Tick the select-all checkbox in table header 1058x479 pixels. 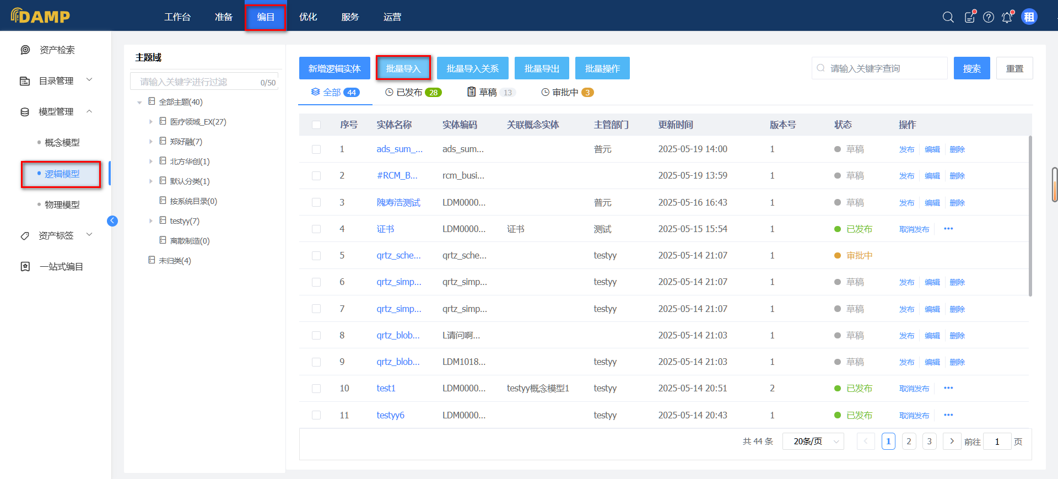pyautogui.click(x=316, y=125)
